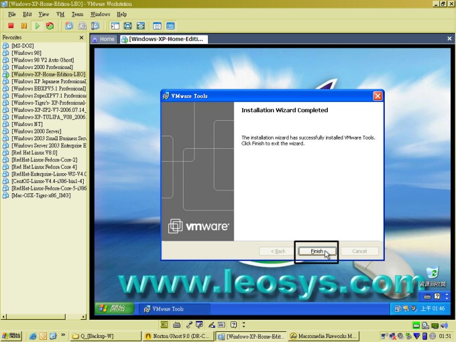Viewport: 456px width, 342px height.
Task: Switch to Norton Ghost 9.0 taskbar button
Action: point(178,336)
